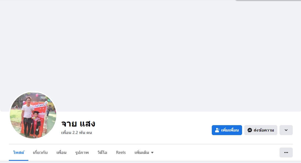Open the เพื่อน 2.2 พัน คน friends link
The width and height of the screenshot is (301, 163).
77,133
